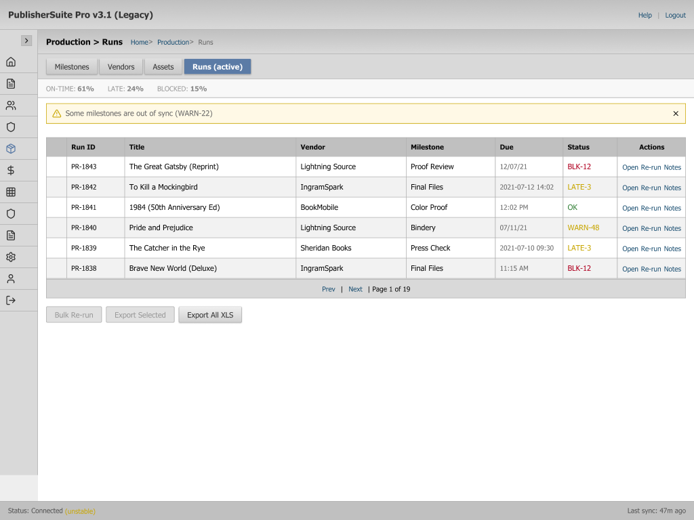This screenshot has height=520, width=694.
Task: Open settings gear icon in sidebar
Action: [11, 257]
